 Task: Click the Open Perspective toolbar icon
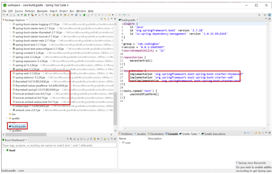click(x=265, y=15)
